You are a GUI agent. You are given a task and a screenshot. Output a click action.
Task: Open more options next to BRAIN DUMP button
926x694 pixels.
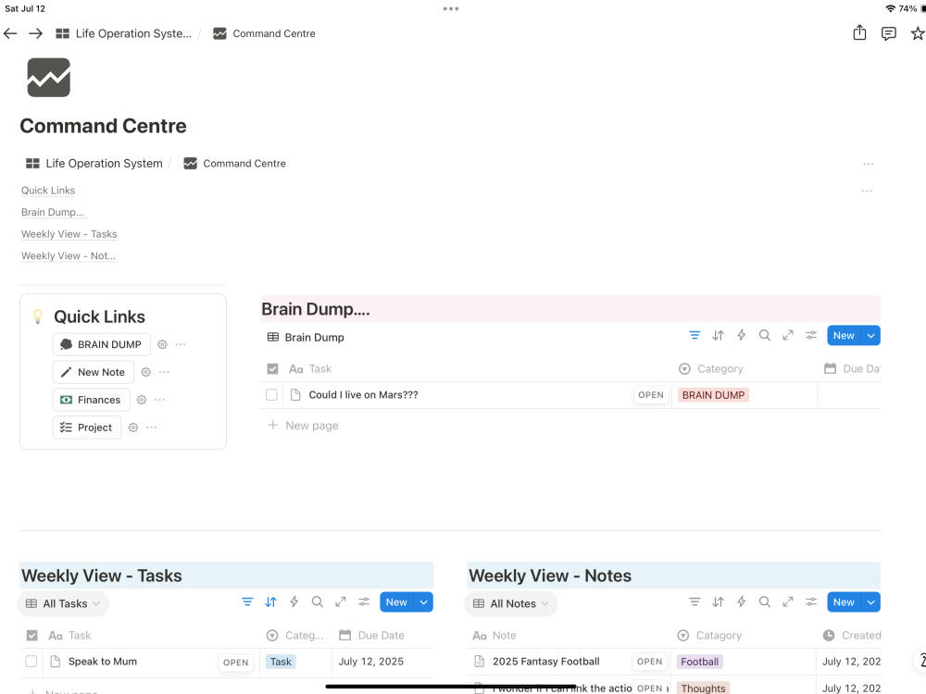[181, 344]
